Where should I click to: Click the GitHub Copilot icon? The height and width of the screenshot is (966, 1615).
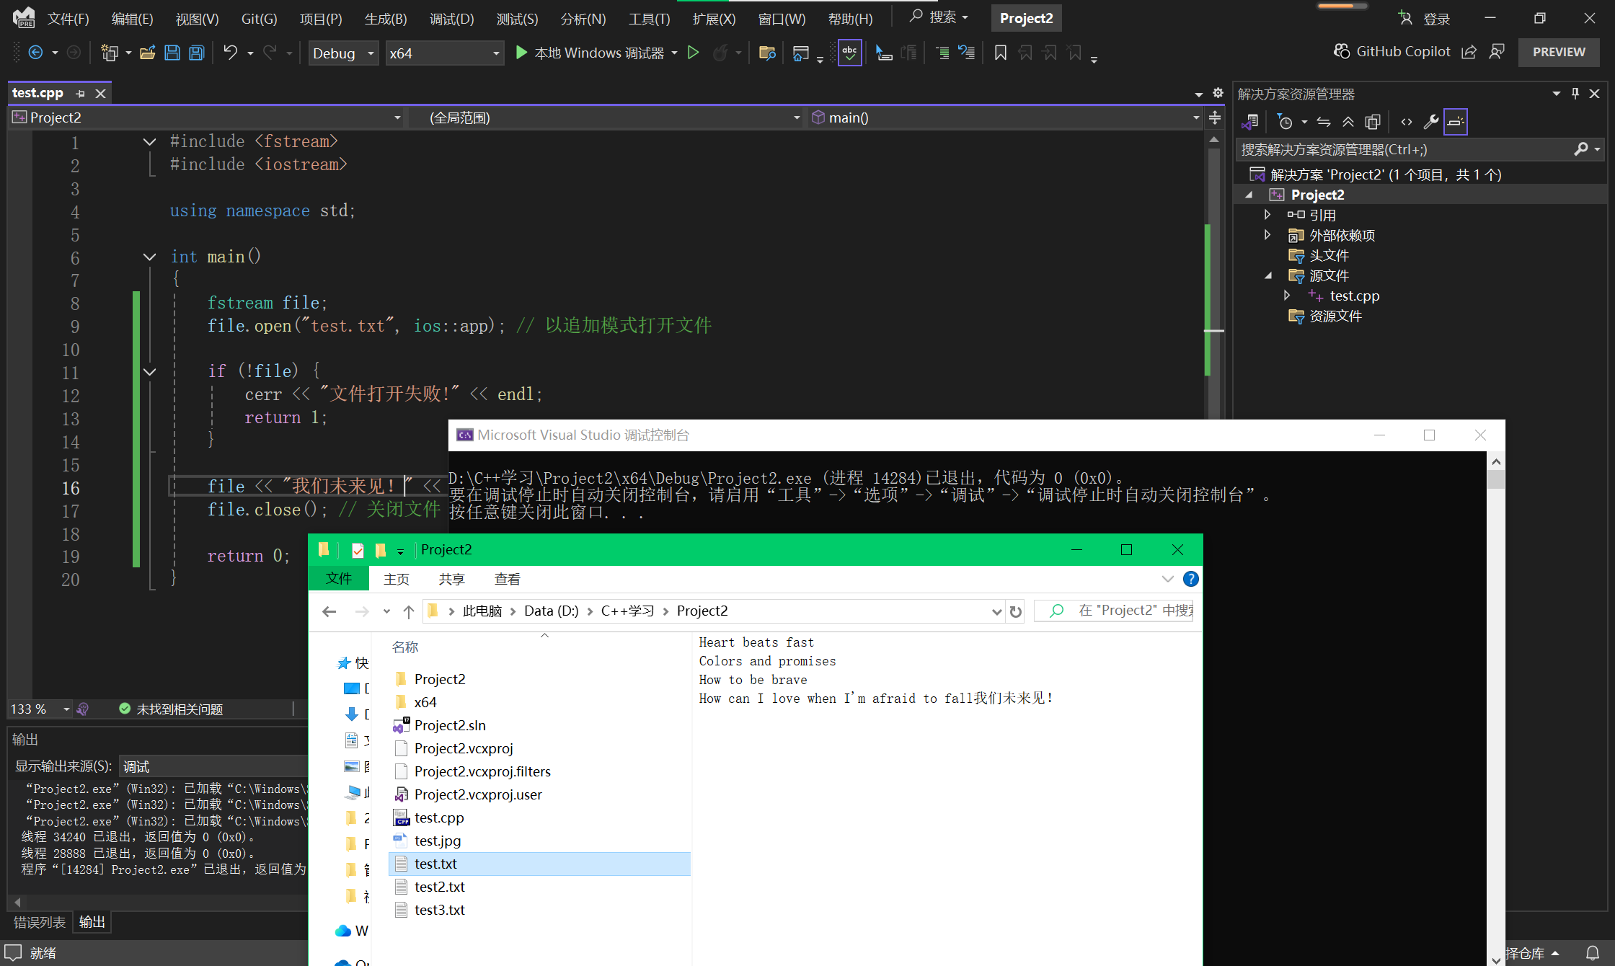(1342, 52)
